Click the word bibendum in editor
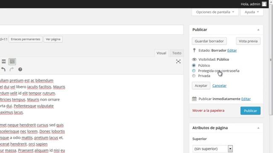This screenshot has width=273, height=153. pyautogui.click(x=44, y=80)
